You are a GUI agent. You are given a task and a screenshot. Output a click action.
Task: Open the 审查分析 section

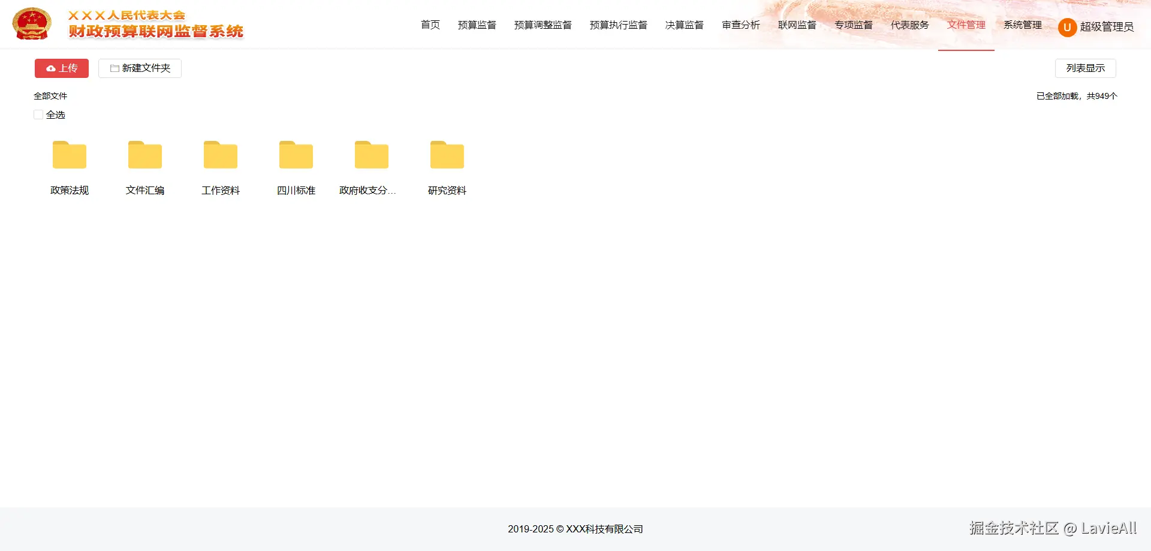(741, 25)
